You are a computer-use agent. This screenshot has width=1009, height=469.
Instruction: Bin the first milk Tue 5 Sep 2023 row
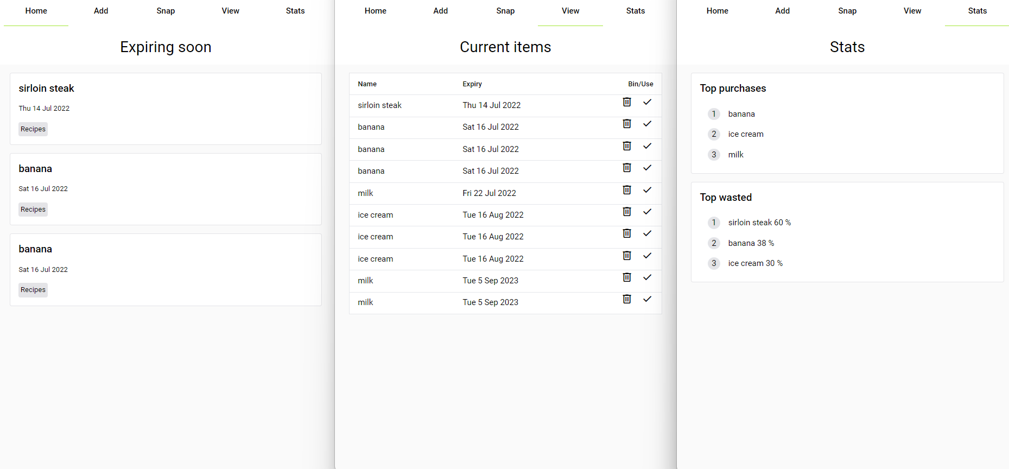point(627,277)
